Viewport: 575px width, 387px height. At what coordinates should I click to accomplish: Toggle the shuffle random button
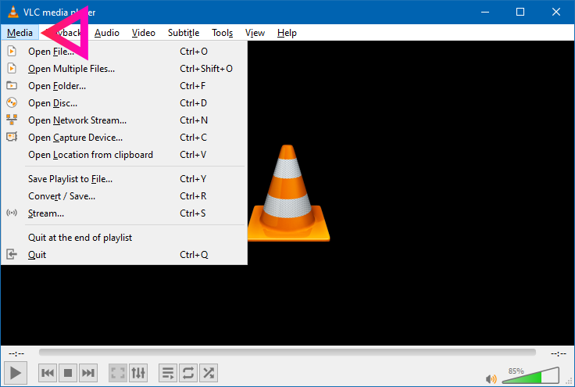(209, 373)
